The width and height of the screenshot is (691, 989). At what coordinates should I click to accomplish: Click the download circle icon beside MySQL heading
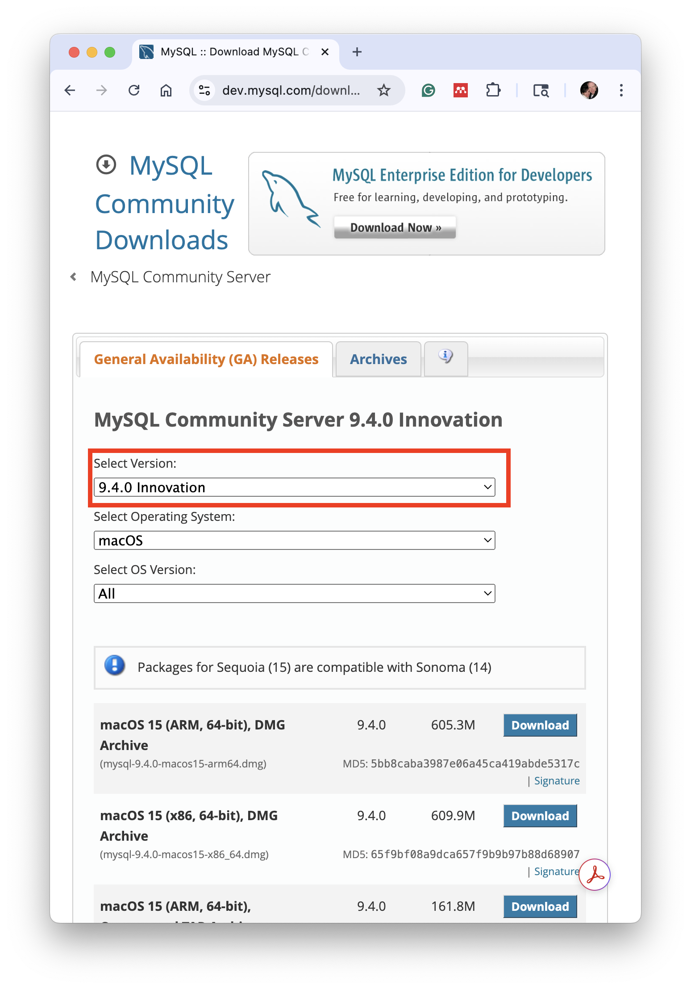[x=106, y=165]
